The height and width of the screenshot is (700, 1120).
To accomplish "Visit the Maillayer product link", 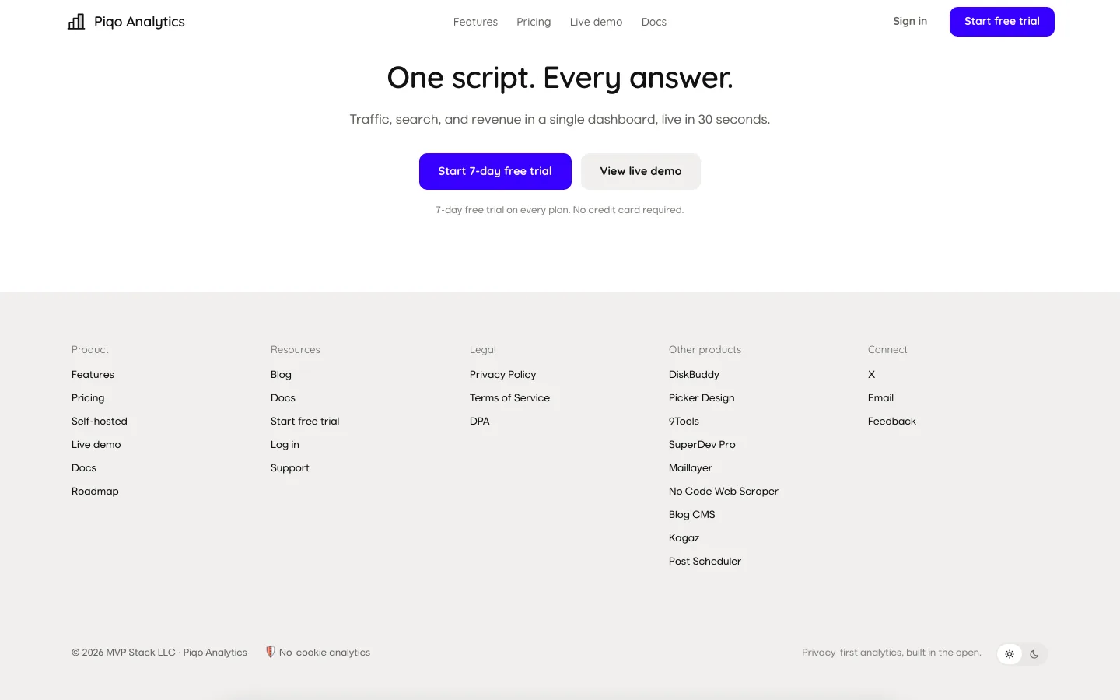I will [691, 467].
